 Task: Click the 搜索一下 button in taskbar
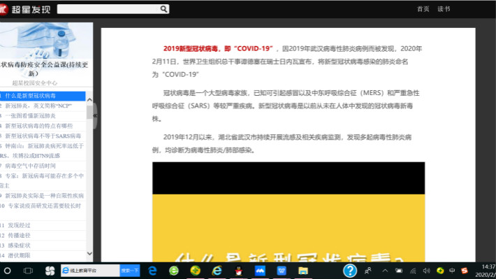click(130, 271)
